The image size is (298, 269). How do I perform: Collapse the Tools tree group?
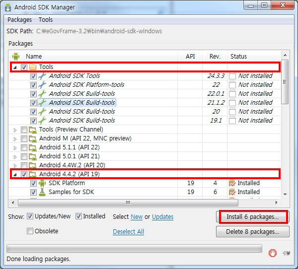point(14,67)
